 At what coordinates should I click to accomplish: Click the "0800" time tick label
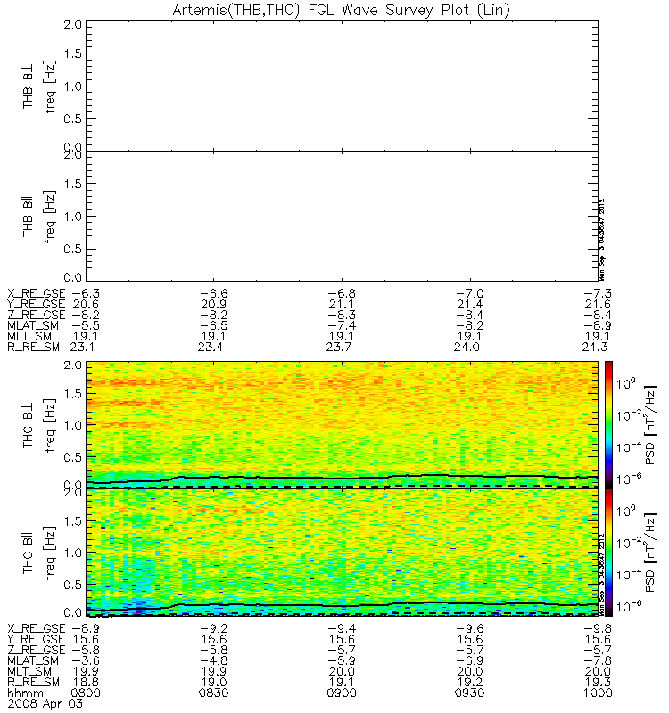click(x=86, y=693)
